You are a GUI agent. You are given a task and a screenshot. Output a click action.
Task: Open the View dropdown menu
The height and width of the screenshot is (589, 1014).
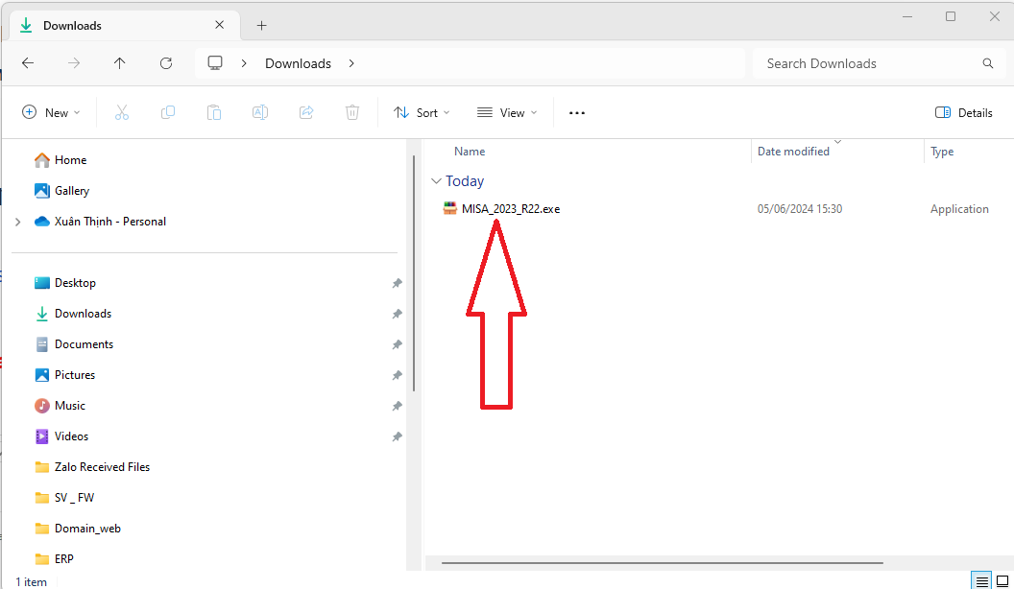(507, 112)
